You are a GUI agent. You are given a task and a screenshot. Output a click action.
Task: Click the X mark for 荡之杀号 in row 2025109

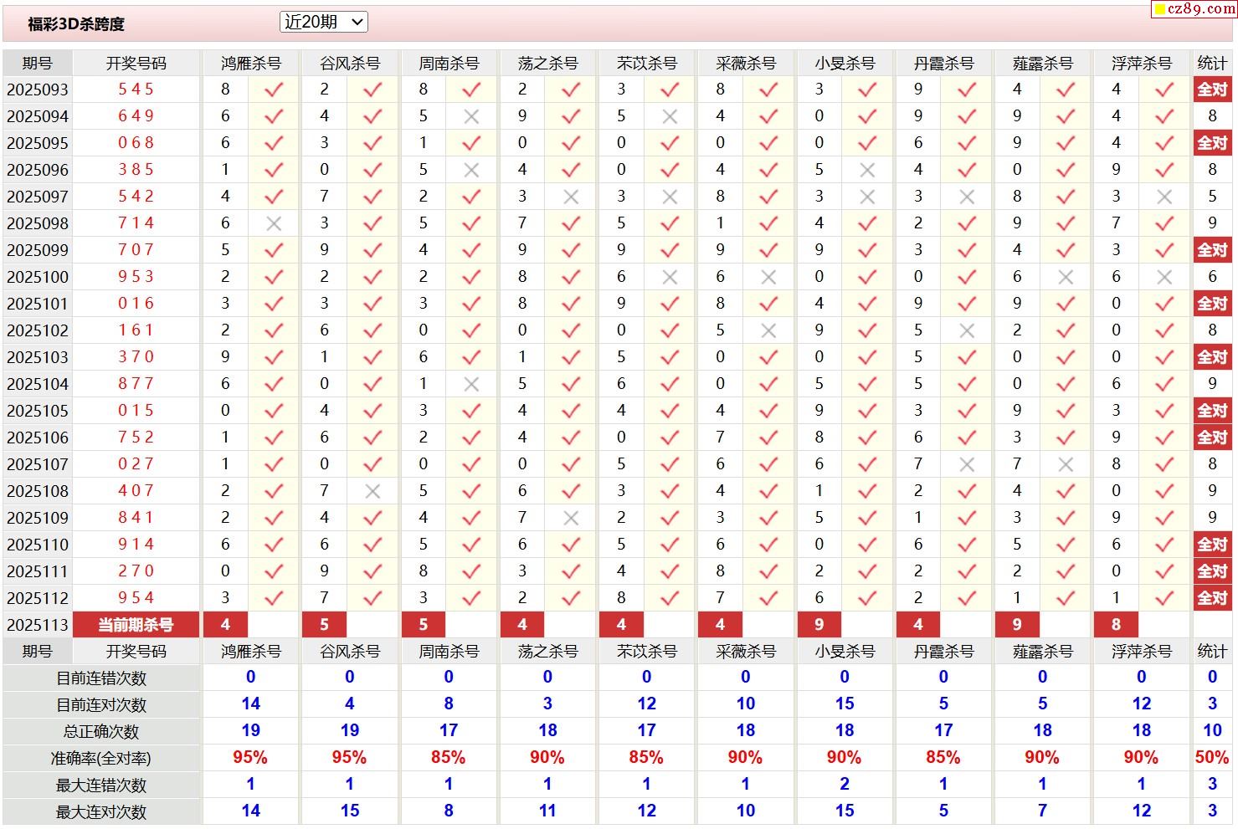pyautogui.click(x=571, y=518)
